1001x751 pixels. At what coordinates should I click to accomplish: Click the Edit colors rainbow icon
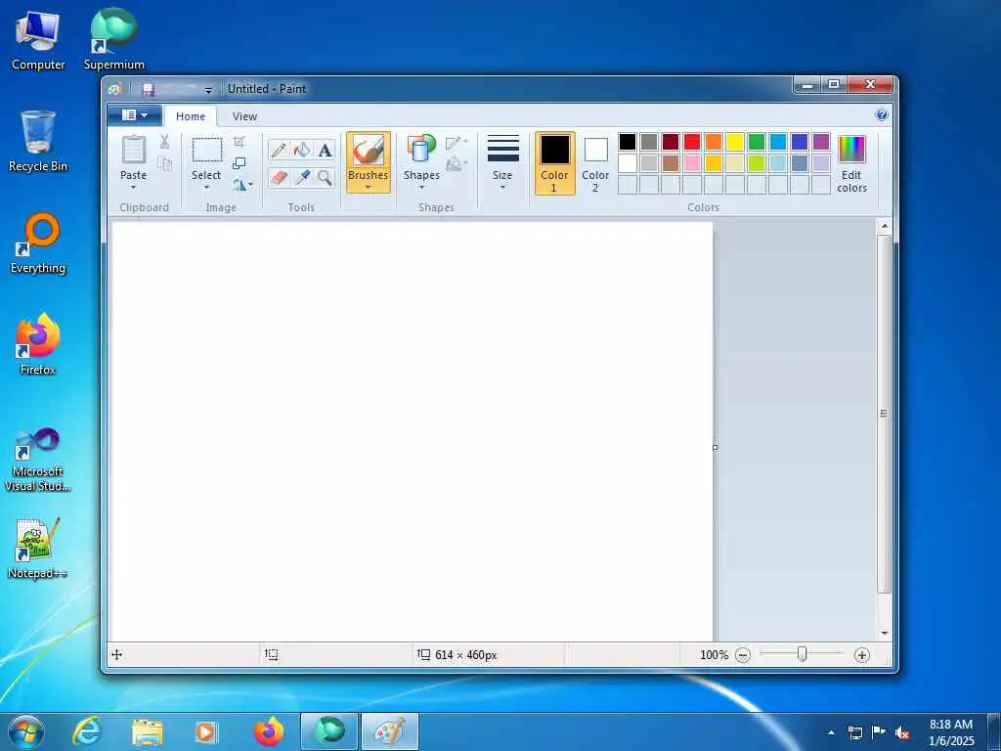click(851, 150)
